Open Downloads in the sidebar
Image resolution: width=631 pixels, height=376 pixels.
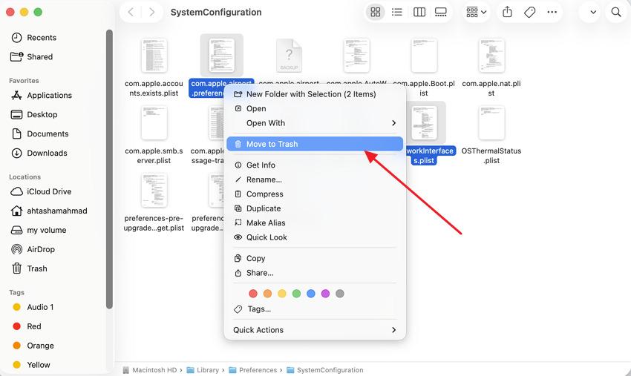click(x=39, y=154)
